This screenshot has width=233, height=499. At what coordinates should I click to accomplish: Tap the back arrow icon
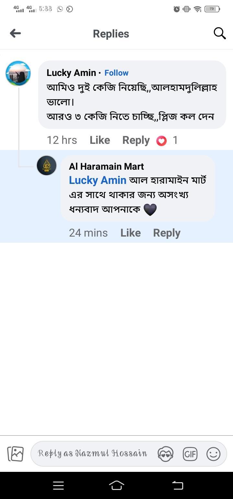(x=15, y=33)
